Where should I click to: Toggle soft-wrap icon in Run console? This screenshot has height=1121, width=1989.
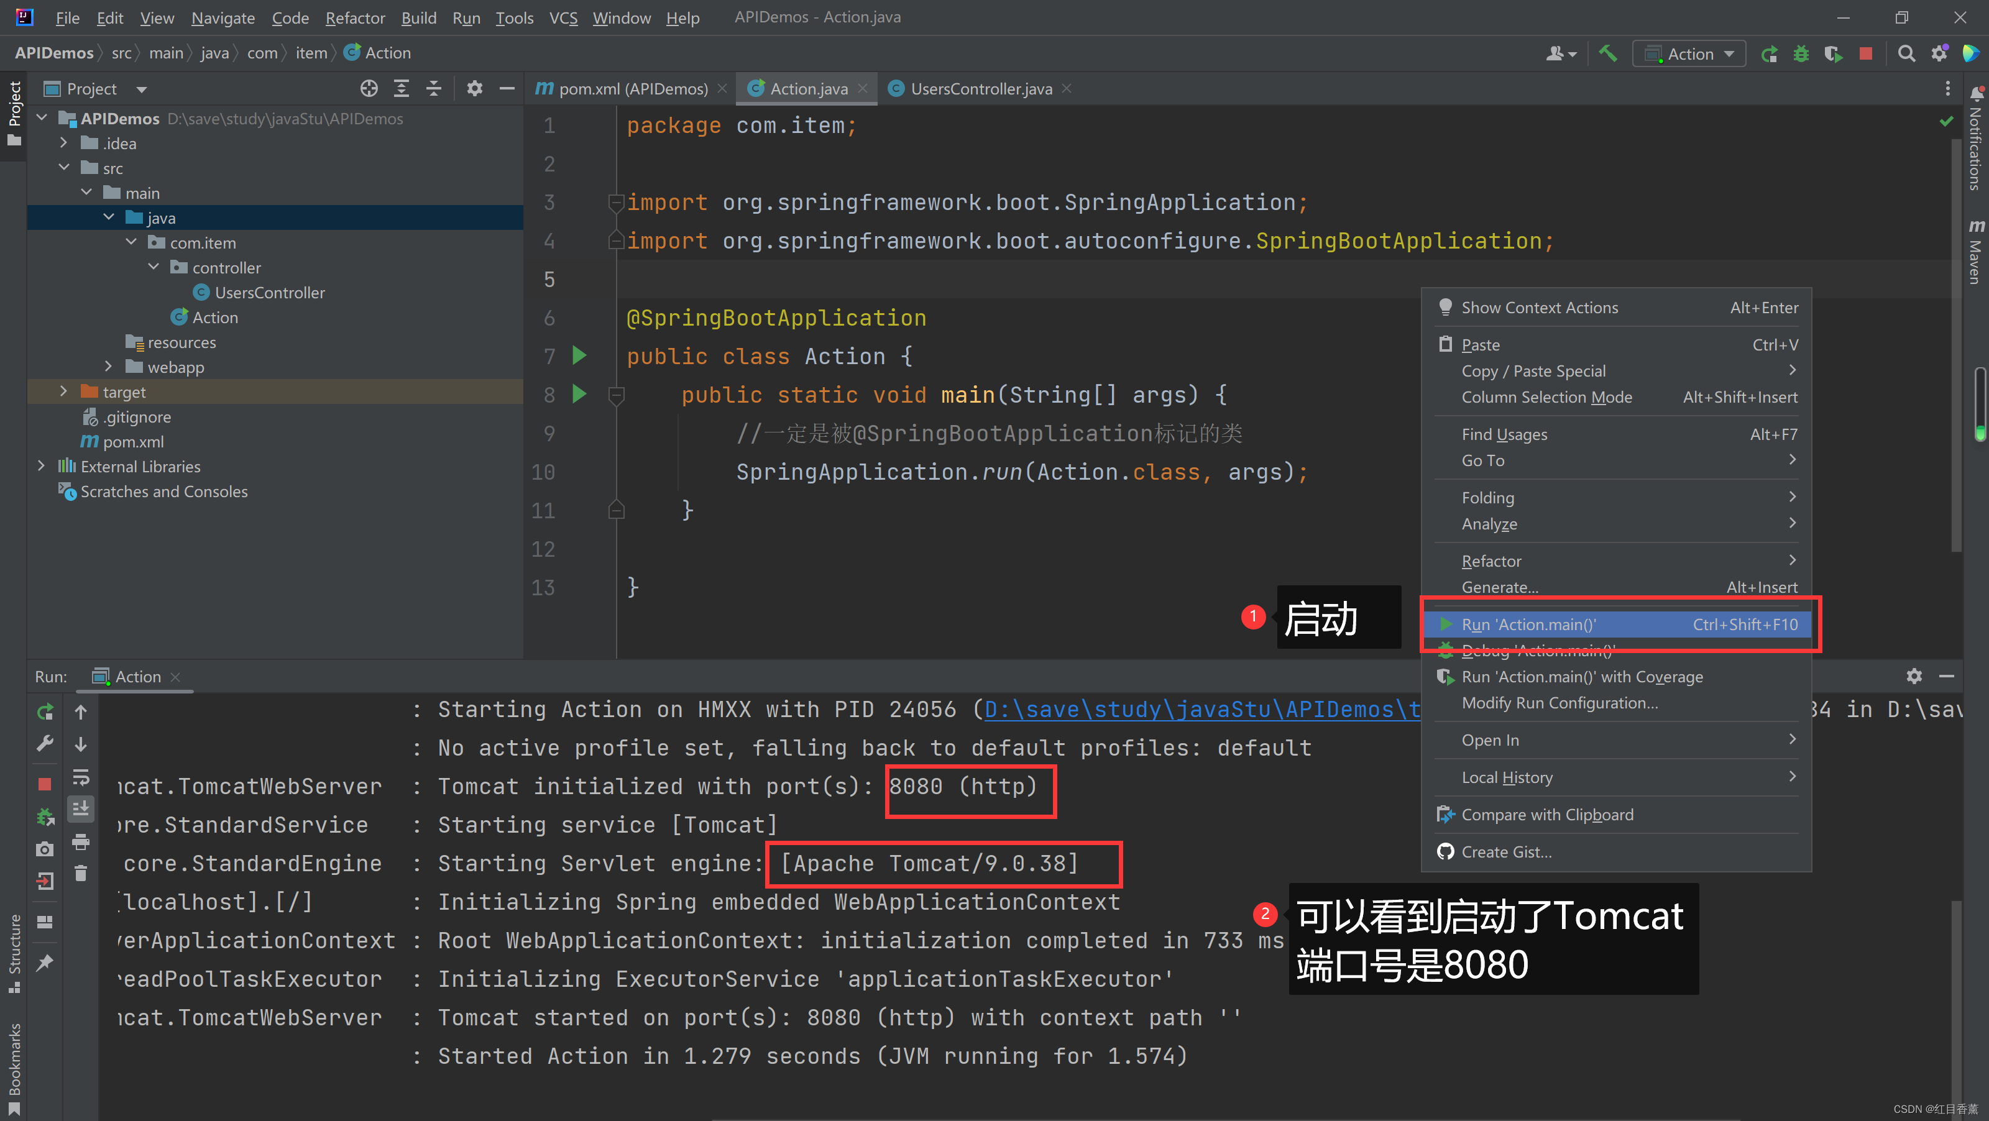[x=80, y=776]
